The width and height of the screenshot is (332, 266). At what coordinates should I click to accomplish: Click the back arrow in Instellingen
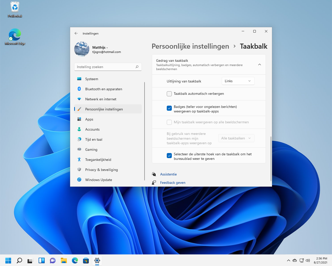tap(76, 33)
